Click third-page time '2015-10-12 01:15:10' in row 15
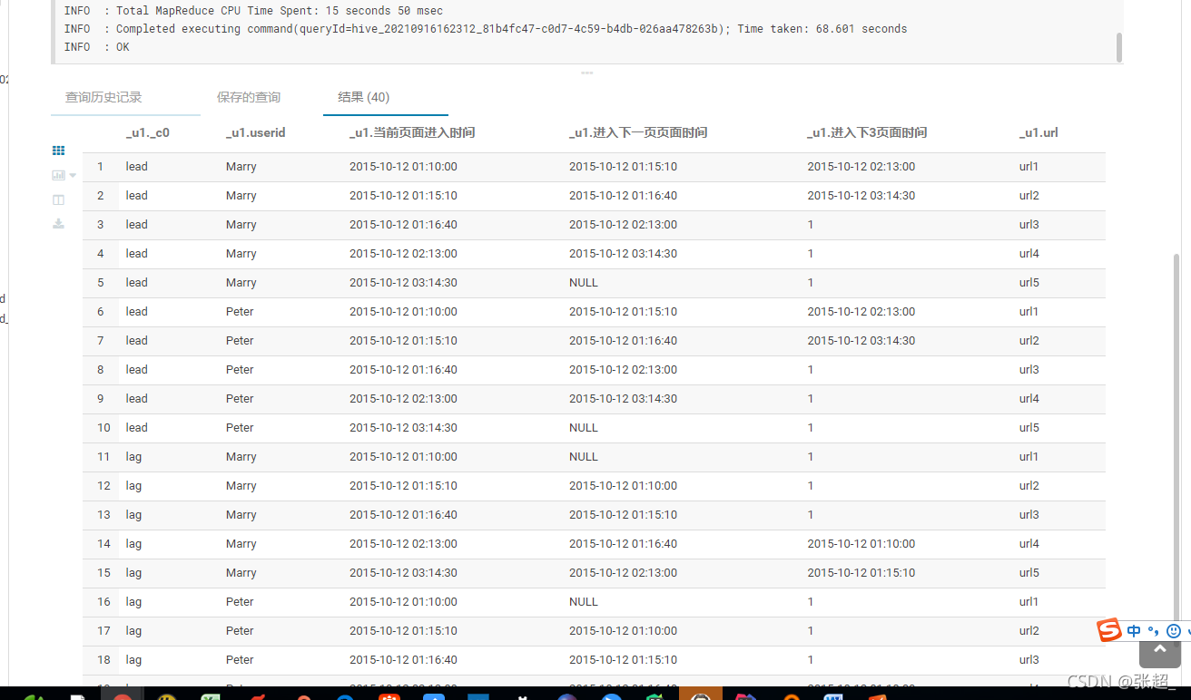 [x=861, y=573]
